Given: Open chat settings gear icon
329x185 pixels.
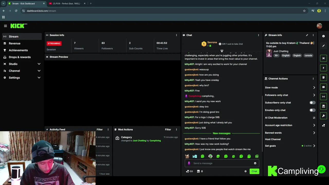Looking at the screenshot, I should (245, 171).
